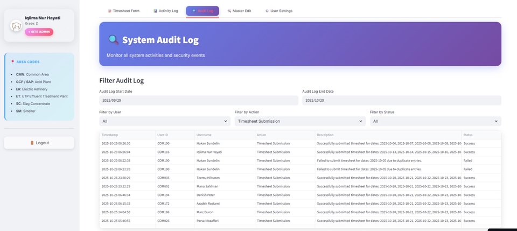Select the Teemu Hiltunen username cell

click(x=208, y=178)
